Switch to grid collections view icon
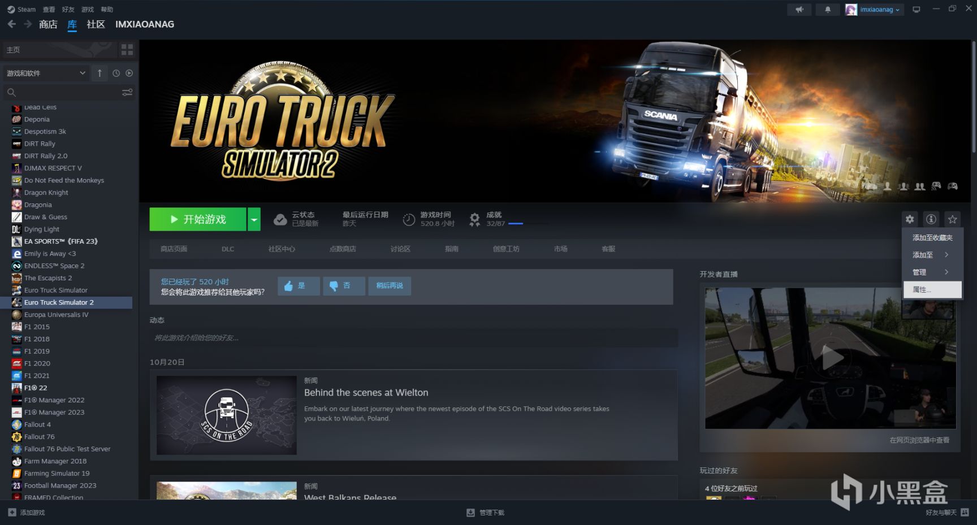The image size is (977, 525). point(127,50)
